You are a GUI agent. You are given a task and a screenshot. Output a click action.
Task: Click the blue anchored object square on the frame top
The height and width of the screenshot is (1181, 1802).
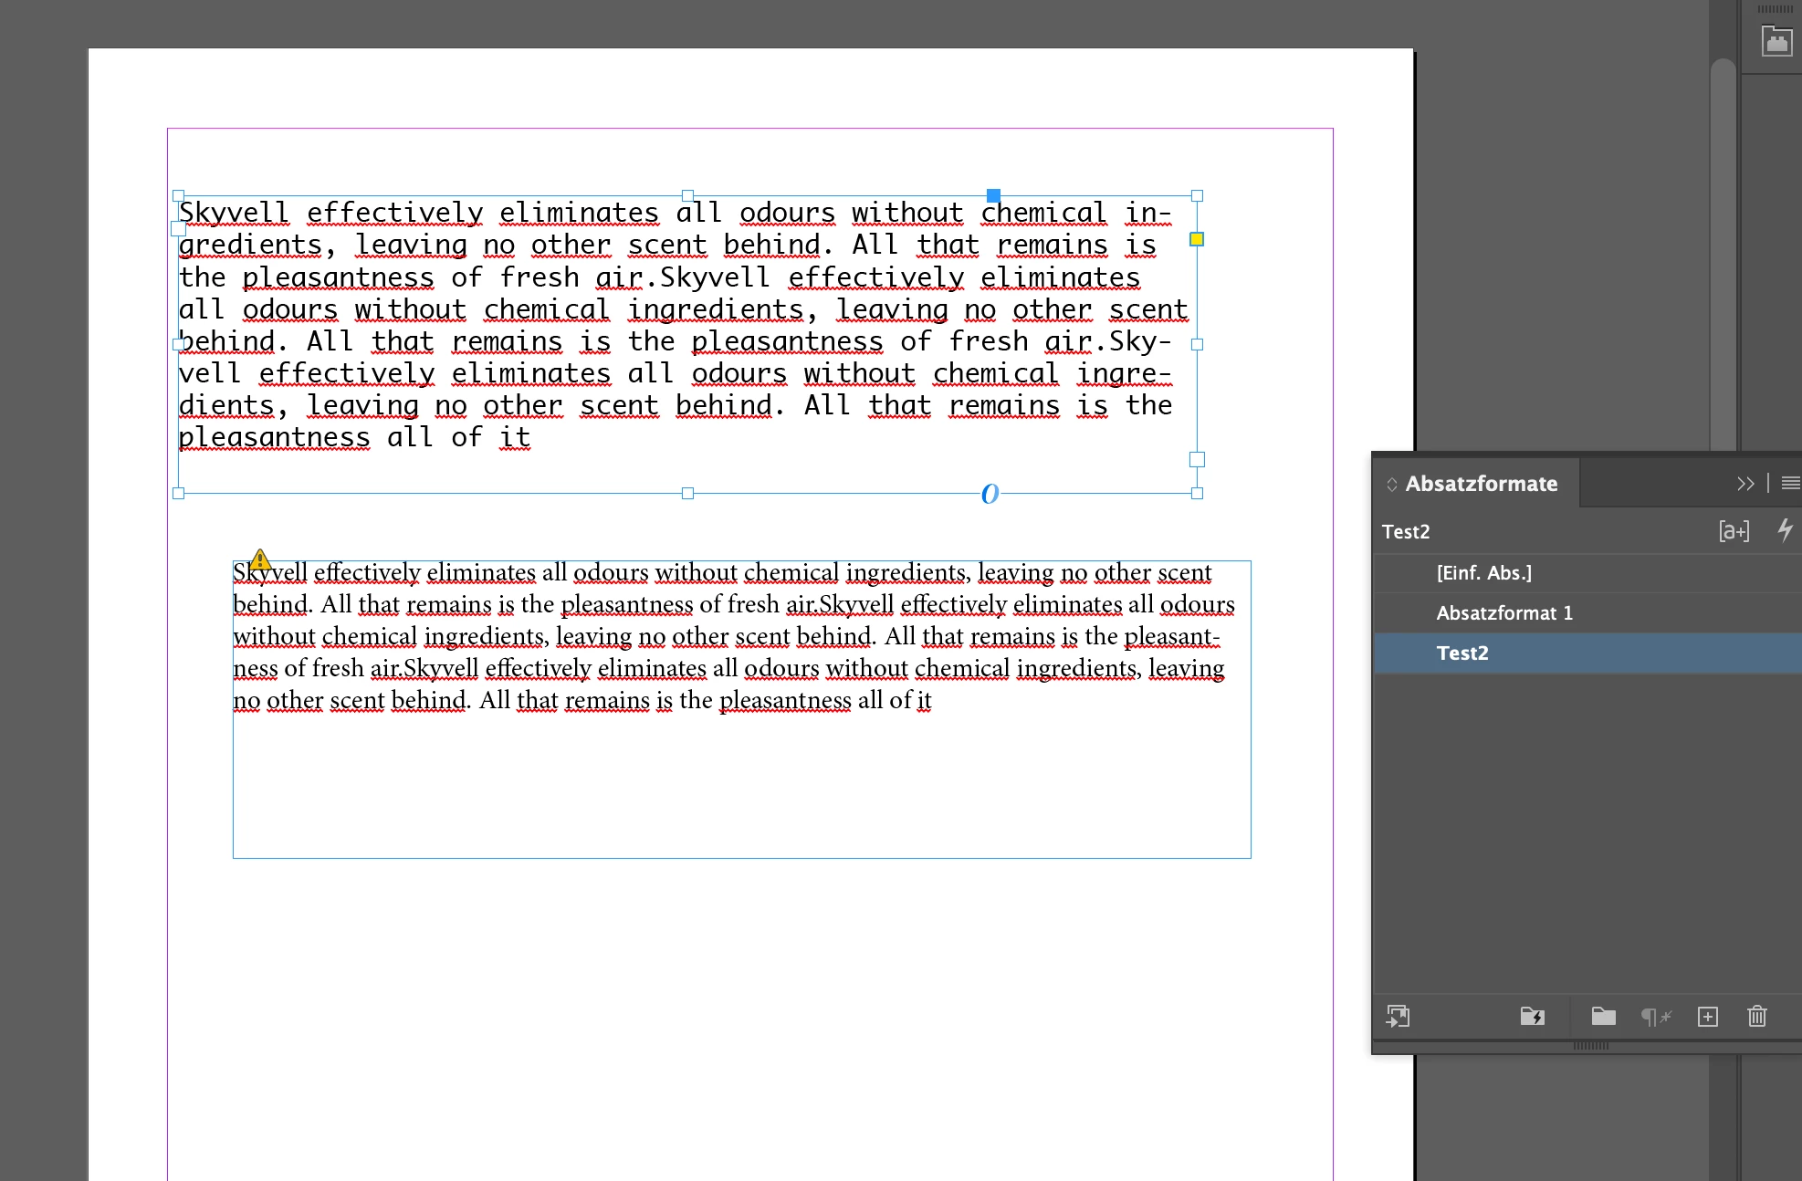pos(993,195)
